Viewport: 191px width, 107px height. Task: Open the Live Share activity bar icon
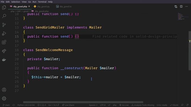point(4,51)
